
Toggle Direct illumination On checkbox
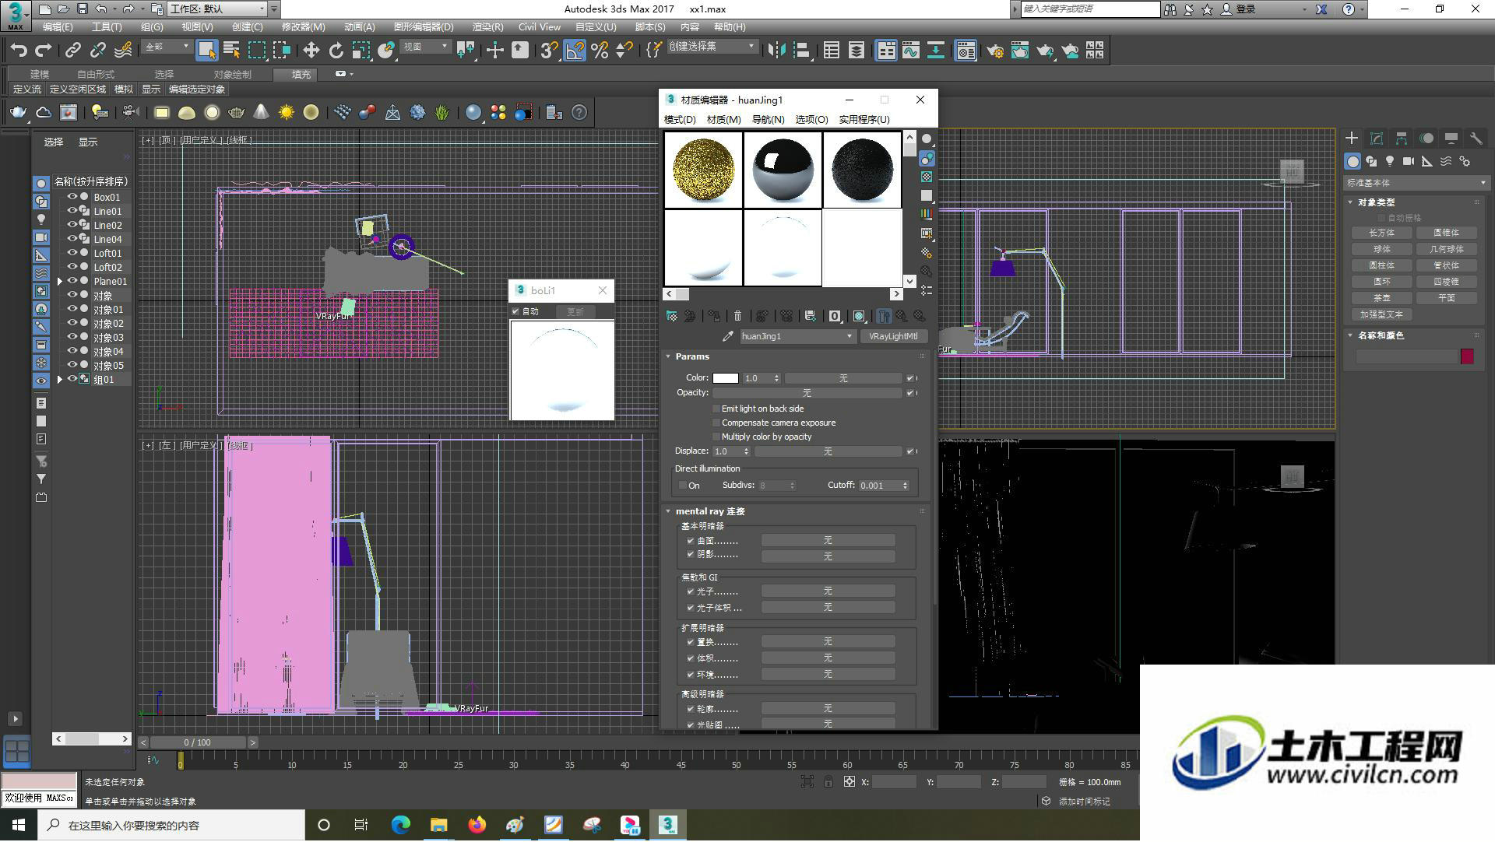coord(683,486)
